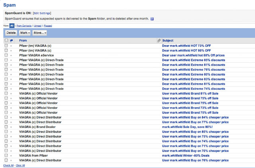
Task: Click the Clear All link
Action: [x=20, y=165]
